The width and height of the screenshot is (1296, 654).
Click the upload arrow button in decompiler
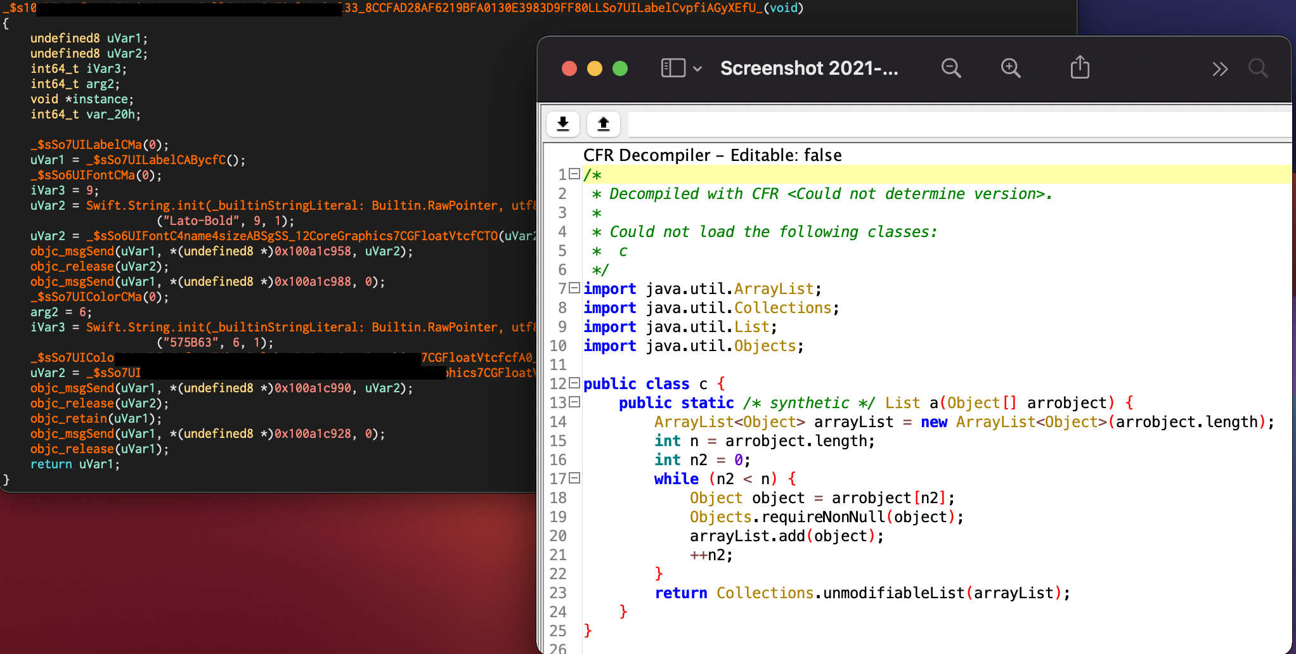[x=604, y=124]
